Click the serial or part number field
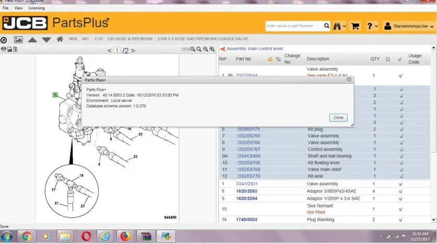Screen dimensions: 437x244 click(x=293, y=26)
